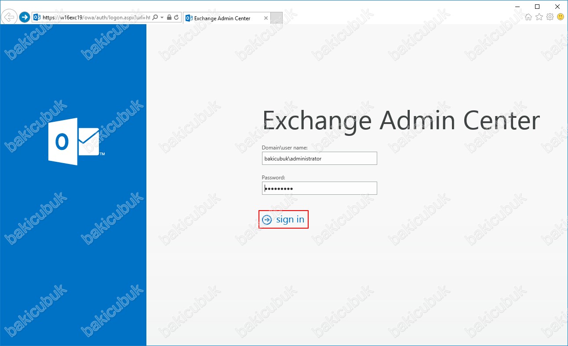Go forward with the blue forward arrow
This screenshot has height=346, width=568.
[x=25, y=17]
